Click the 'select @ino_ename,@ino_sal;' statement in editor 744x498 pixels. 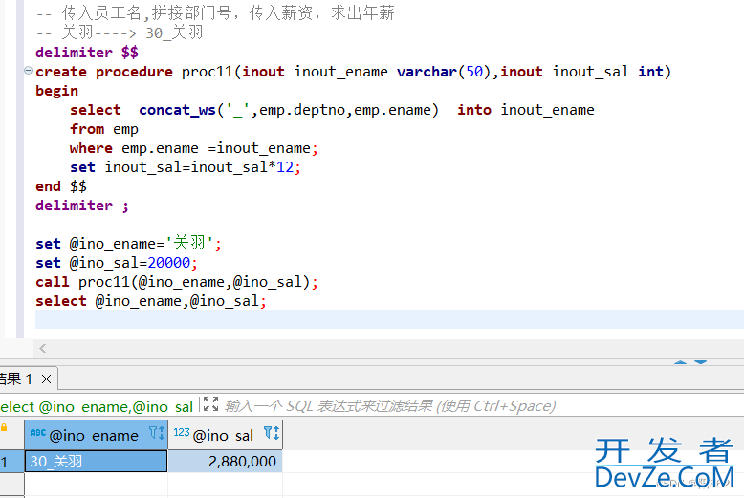click(151, 301)
